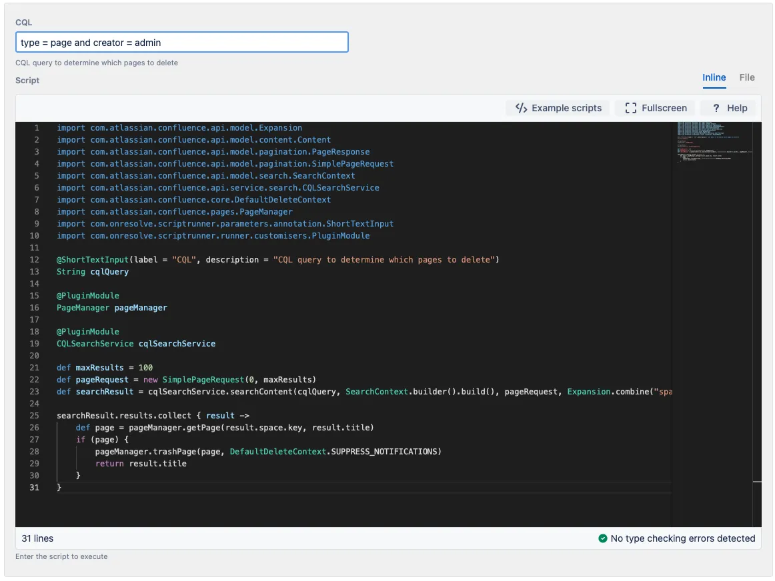Open the Help button
Viewport: 775px width, 581px height.
click(x=730, y=108)
